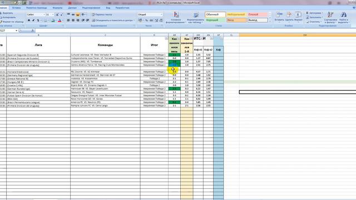Click the Fill Color bucket icon
The image size is (356, 200).
53,21
